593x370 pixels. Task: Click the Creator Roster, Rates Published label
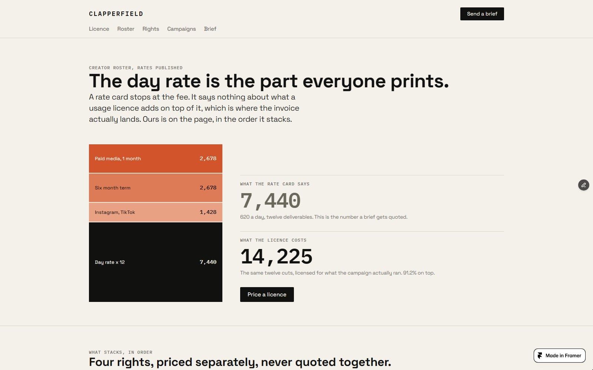pos(136,68)
